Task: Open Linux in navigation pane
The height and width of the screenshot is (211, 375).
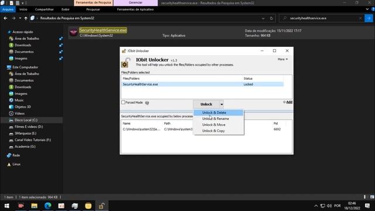Action: click(16, 164)
